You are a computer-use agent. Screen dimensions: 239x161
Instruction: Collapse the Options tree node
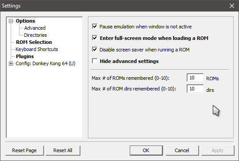pyautogui.click(x=11, y=21)
